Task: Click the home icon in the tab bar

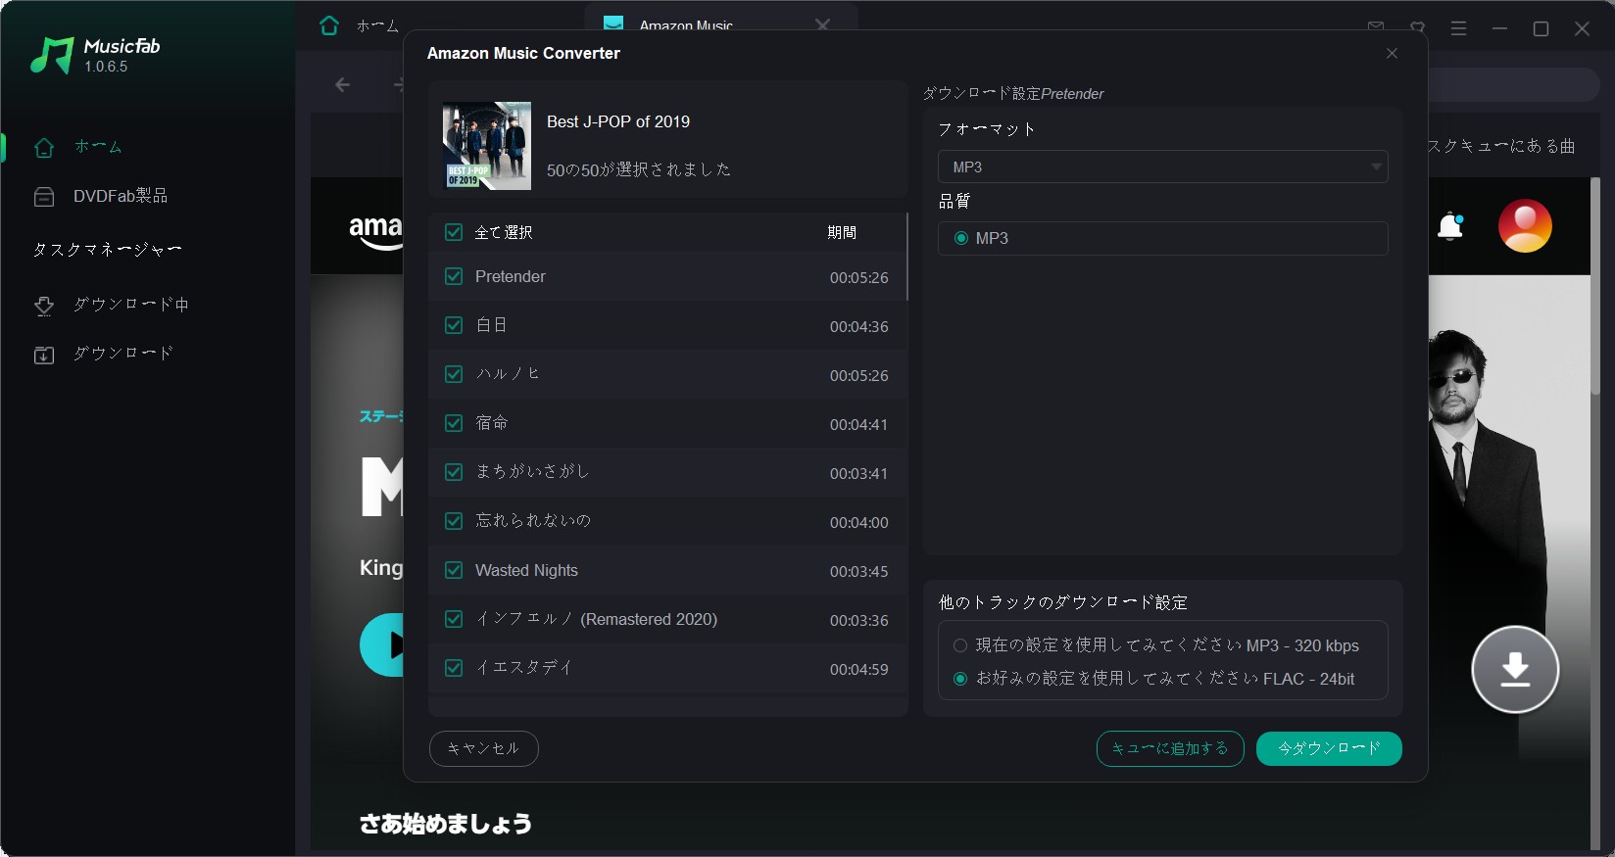Action: (329, 25)
